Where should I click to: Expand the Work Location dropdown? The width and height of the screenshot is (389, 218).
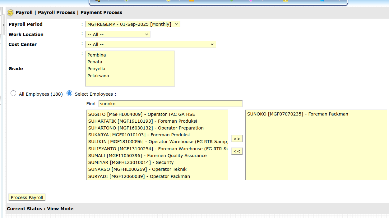[x=118, y=34]
